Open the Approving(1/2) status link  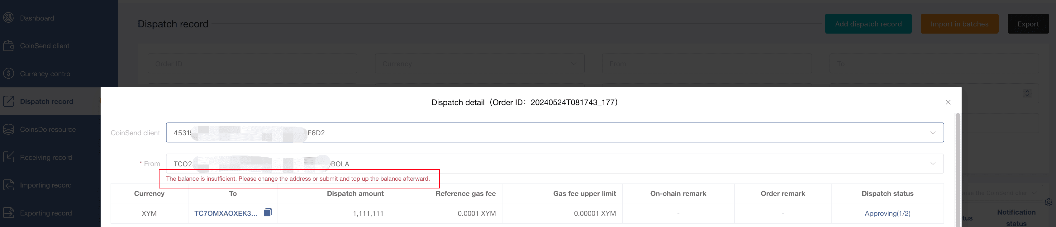[x=887, y=214]
